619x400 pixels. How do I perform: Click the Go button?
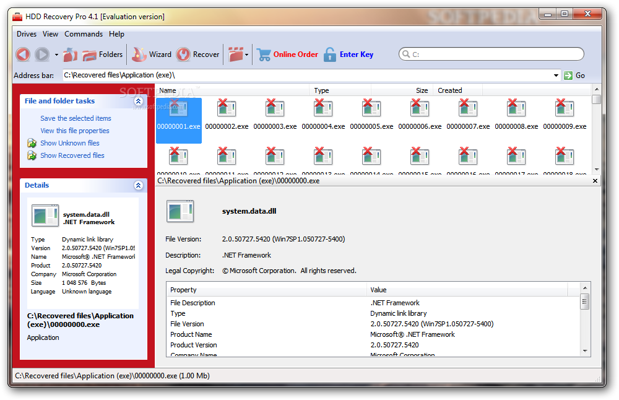tap(574, 75)
